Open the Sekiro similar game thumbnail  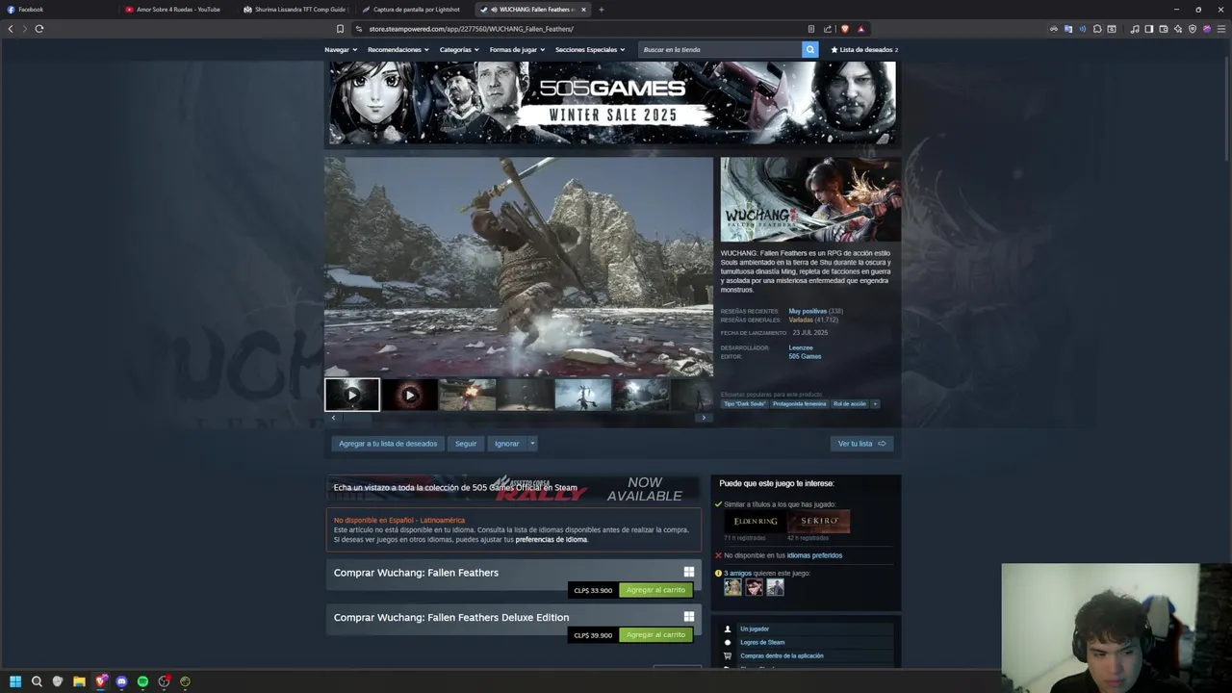[819, 522]
